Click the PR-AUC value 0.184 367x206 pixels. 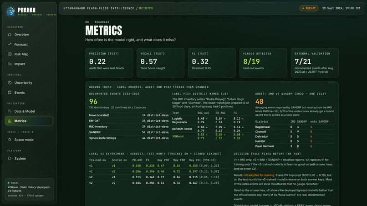137,183
